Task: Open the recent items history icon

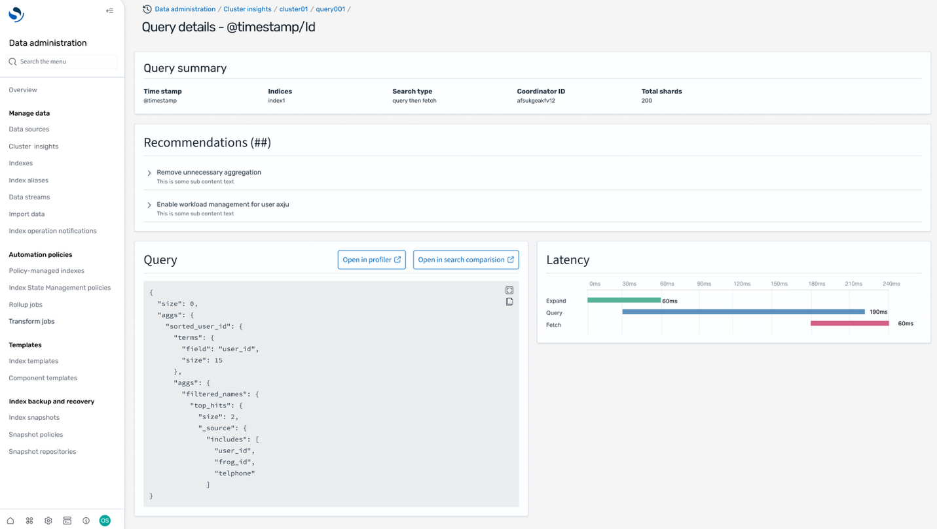Action: [147, 9]
